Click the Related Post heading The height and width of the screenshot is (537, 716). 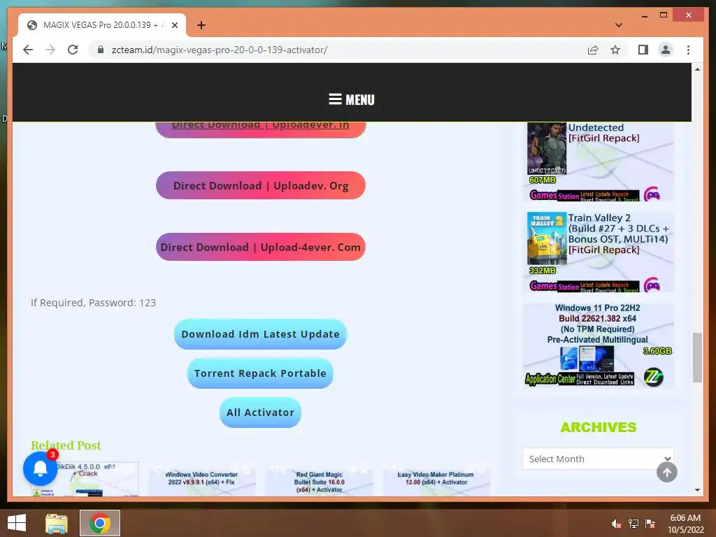click(x=66, y=445)
